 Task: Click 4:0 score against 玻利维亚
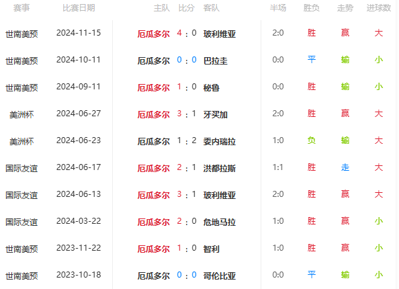coord(187,33)
